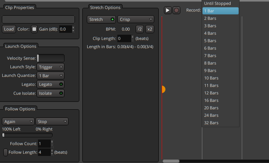
Task: Click the Load button
Action: (9, 29)
